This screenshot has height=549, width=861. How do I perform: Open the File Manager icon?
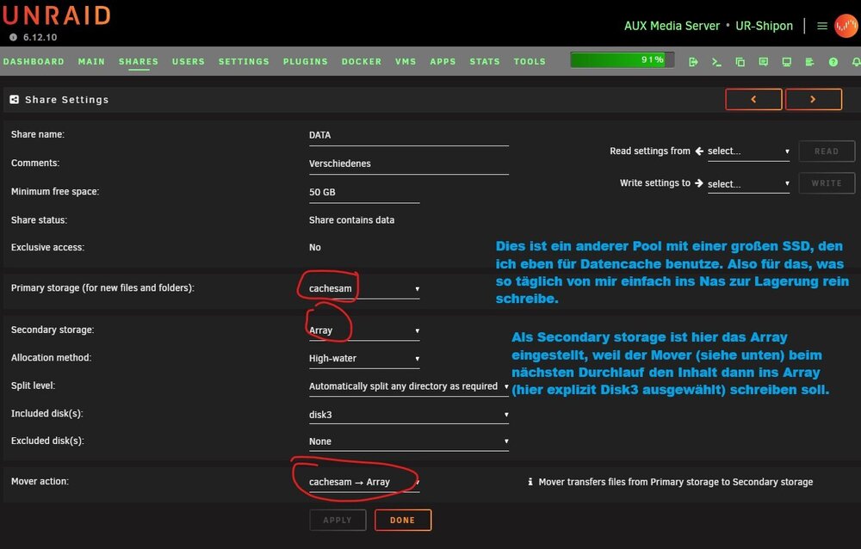740,62
